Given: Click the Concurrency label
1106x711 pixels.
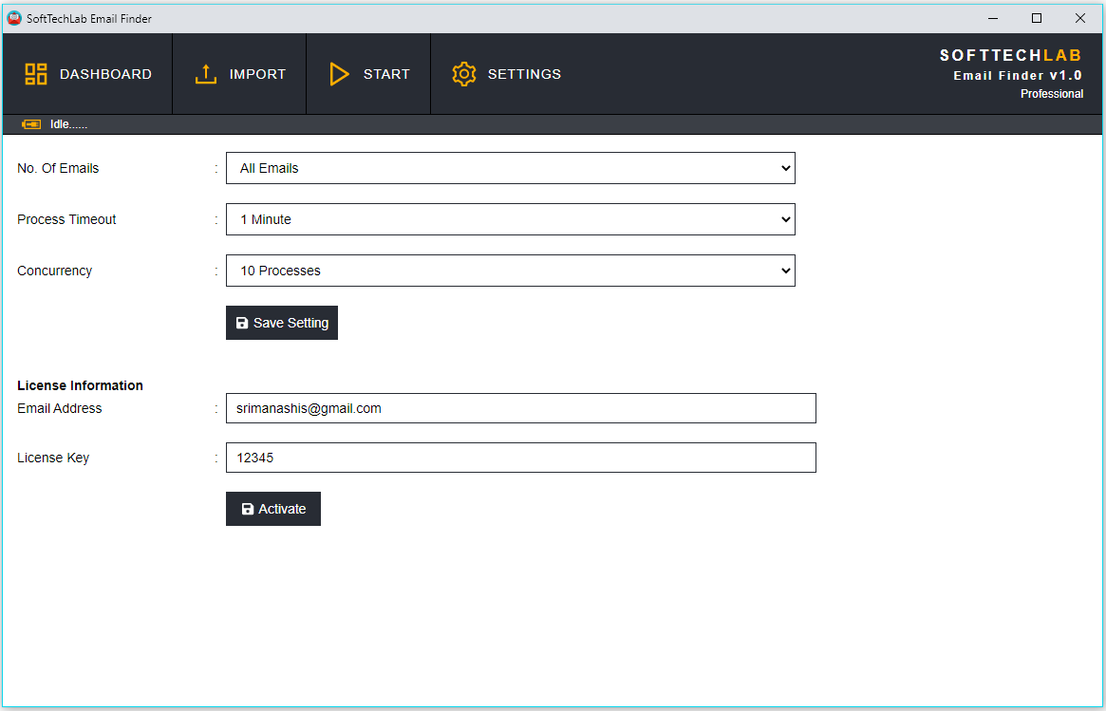Looking at the screenshot, I should pos(55,271).
